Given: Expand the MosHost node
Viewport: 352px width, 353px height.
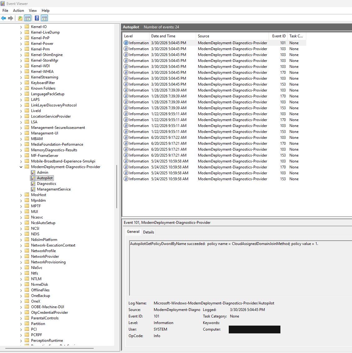Looking at the screenshot, I should tap(21, 195).
